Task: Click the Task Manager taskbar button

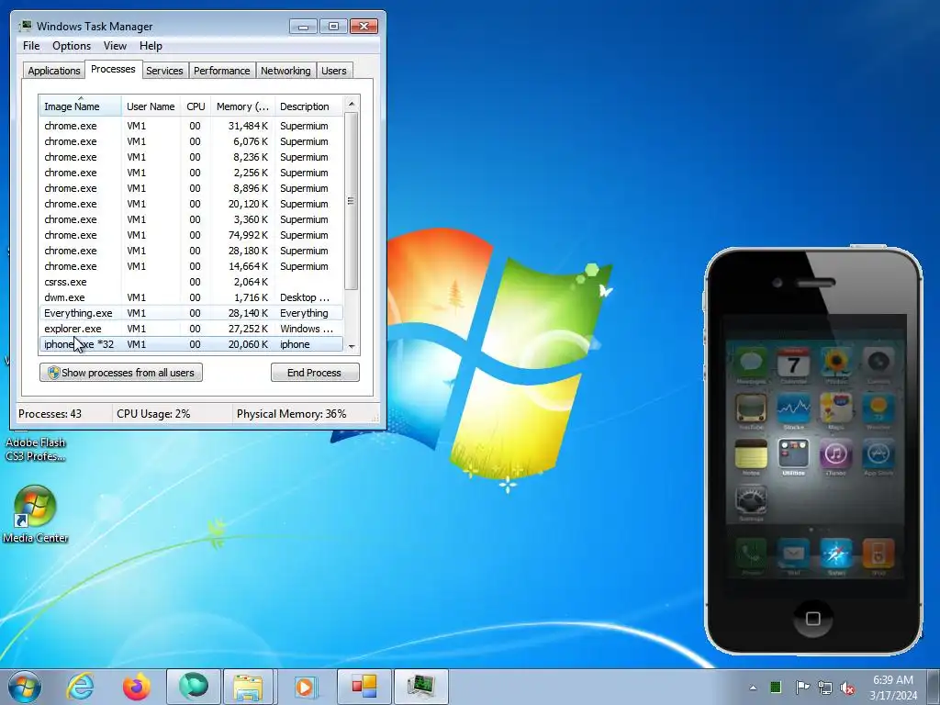Action: [x=420, y=687]
